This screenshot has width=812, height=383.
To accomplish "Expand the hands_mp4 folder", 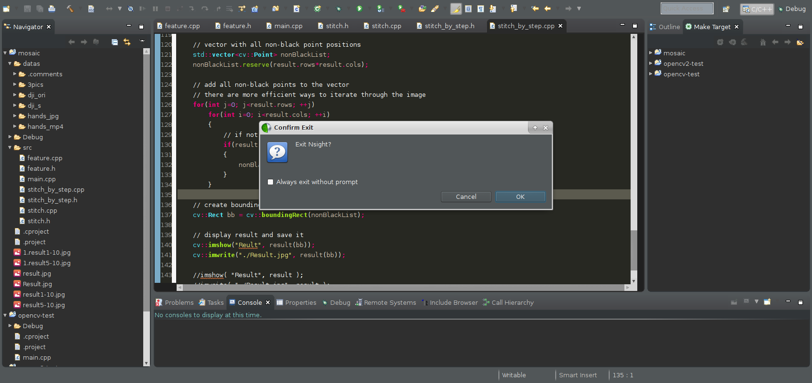I will [15, 126].
